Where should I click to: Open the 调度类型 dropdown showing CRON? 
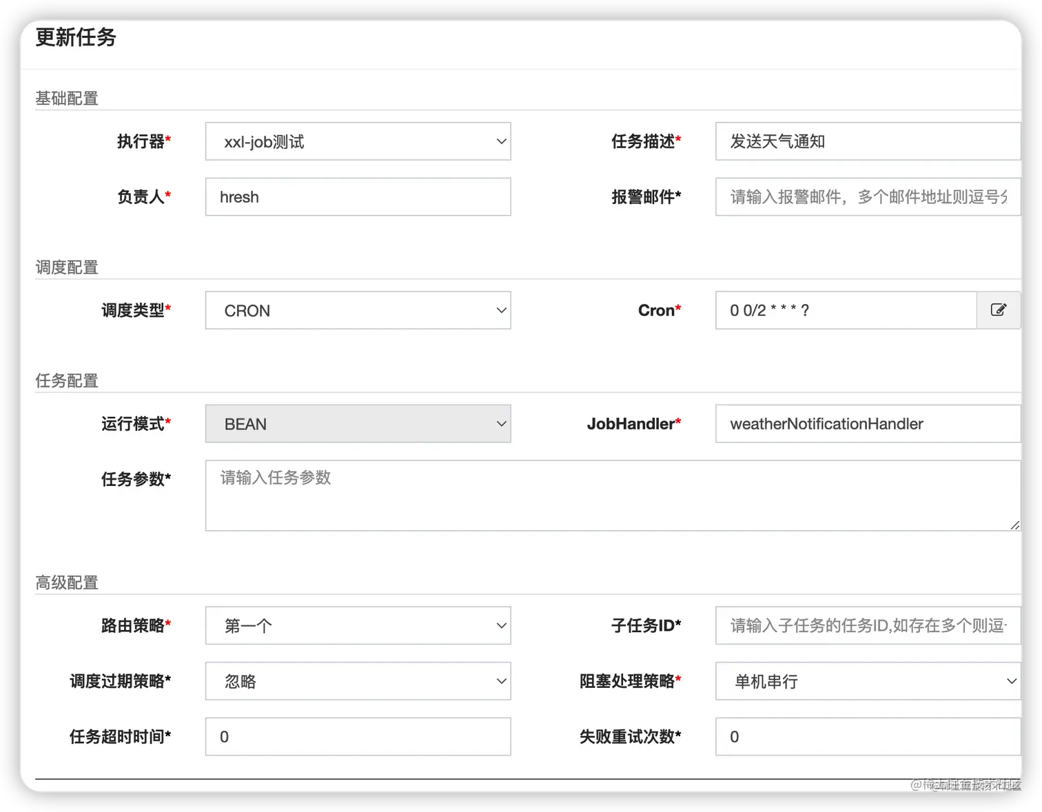coord(358,310)
